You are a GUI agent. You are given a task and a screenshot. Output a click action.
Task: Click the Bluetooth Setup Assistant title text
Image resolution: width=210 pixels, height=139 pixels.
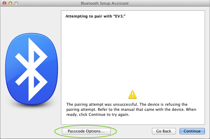pyautogui.click(x=105, y=3)
